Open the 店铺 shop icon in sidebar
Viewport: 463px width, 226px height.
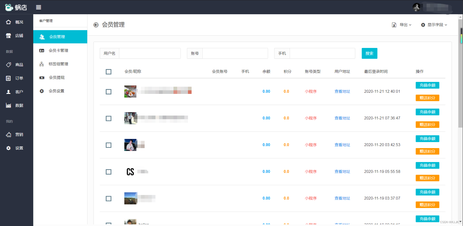point(9,36)
